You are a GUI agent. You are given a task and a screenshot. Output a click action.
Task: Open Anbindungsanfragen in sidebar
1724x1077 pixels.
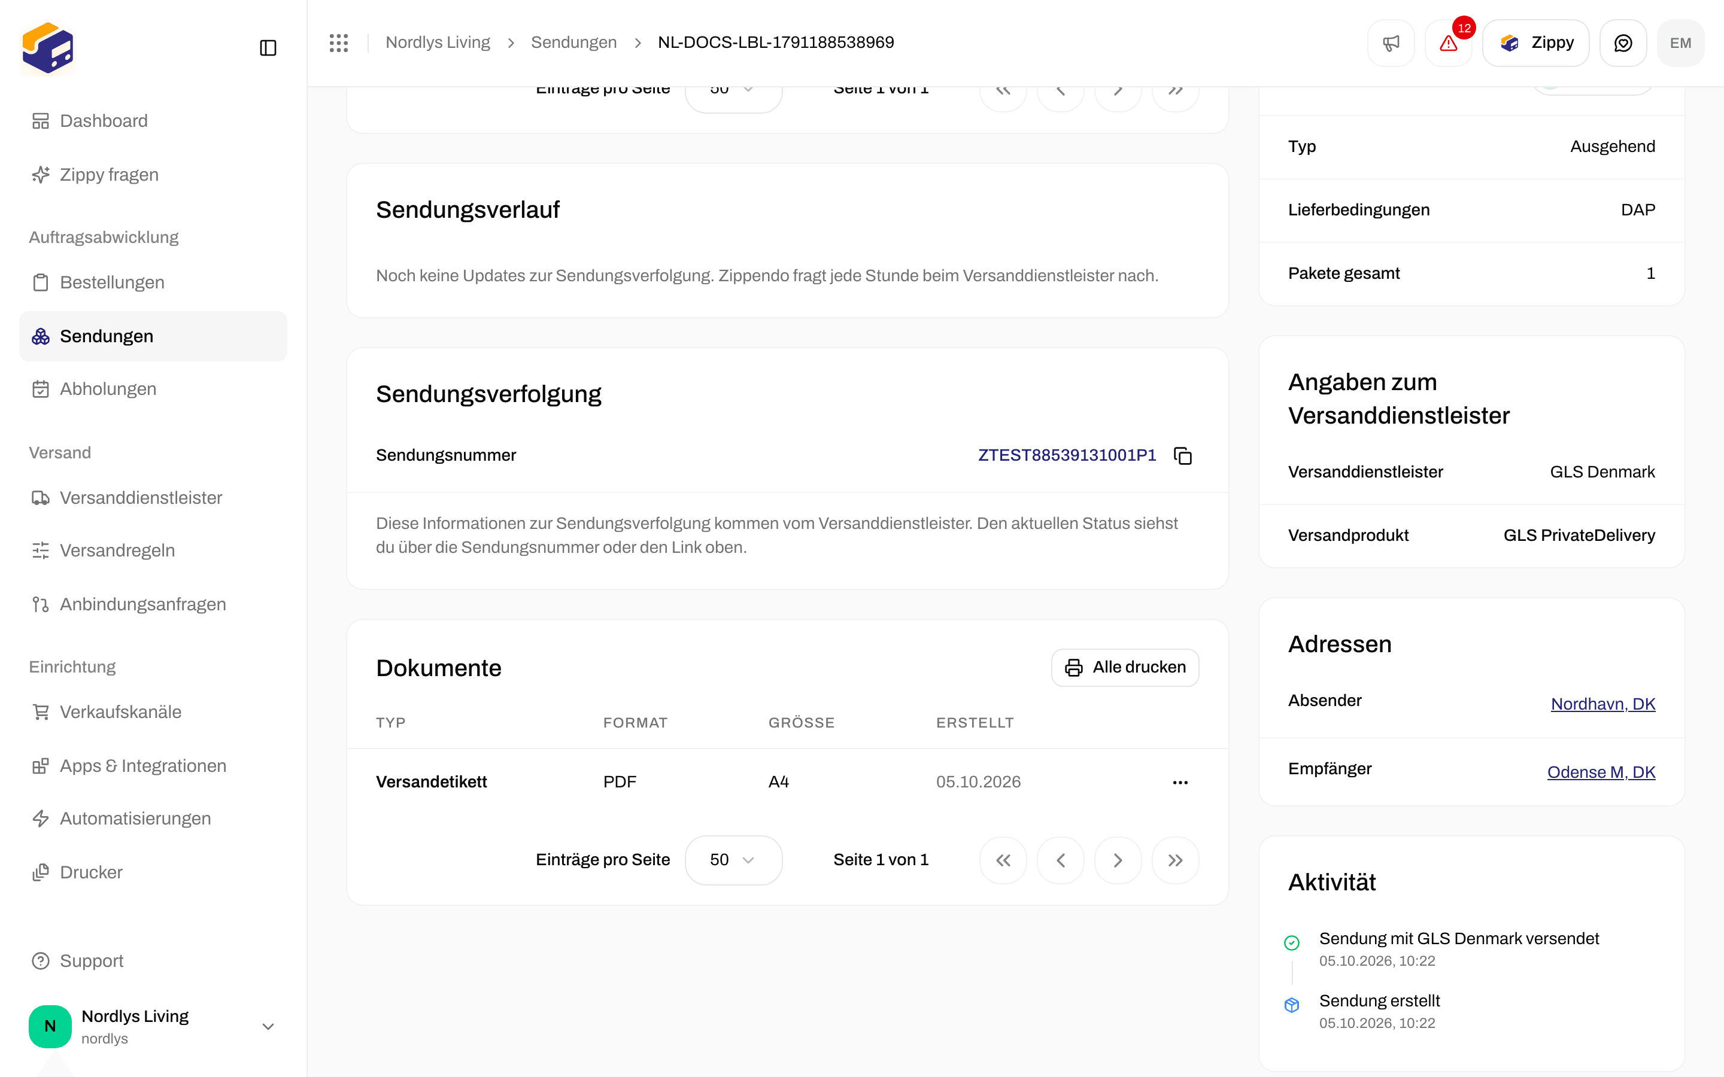pyautogui.click(x=153, y=604)
